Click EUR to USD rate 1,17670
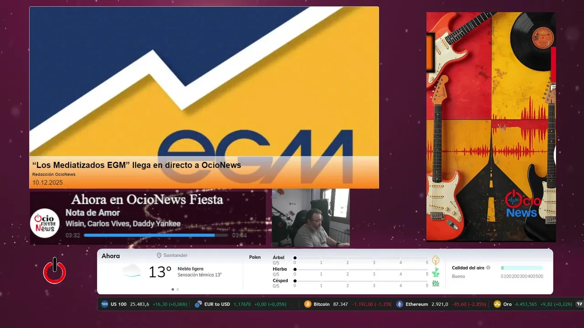The height and width of the screenshot is (328, 584). [242, 304]
